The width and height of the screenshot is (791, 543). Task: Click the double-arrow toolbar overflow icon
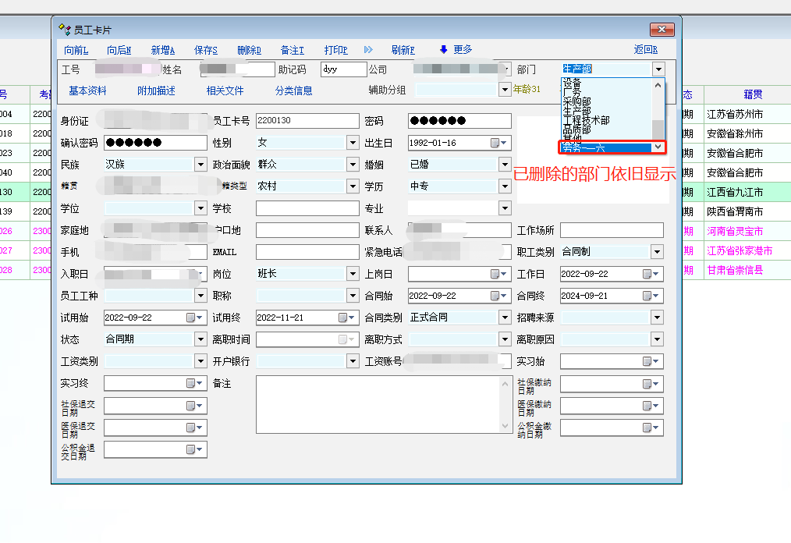(369, 50)
